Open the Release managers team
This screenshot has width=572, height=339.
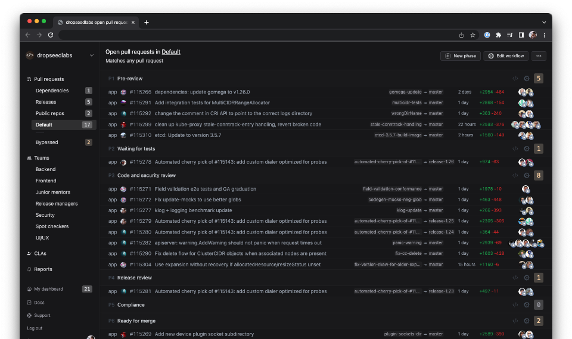57,204
